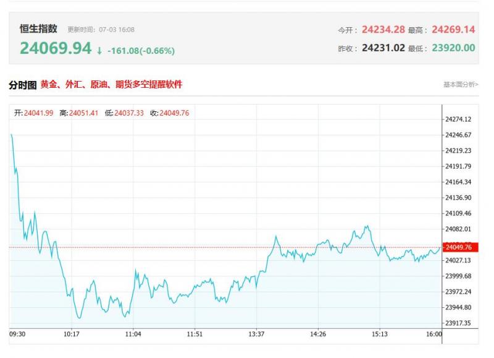Click the current index value 24069.94
This screenshot has height=358, width=494.
pos(56,48)
